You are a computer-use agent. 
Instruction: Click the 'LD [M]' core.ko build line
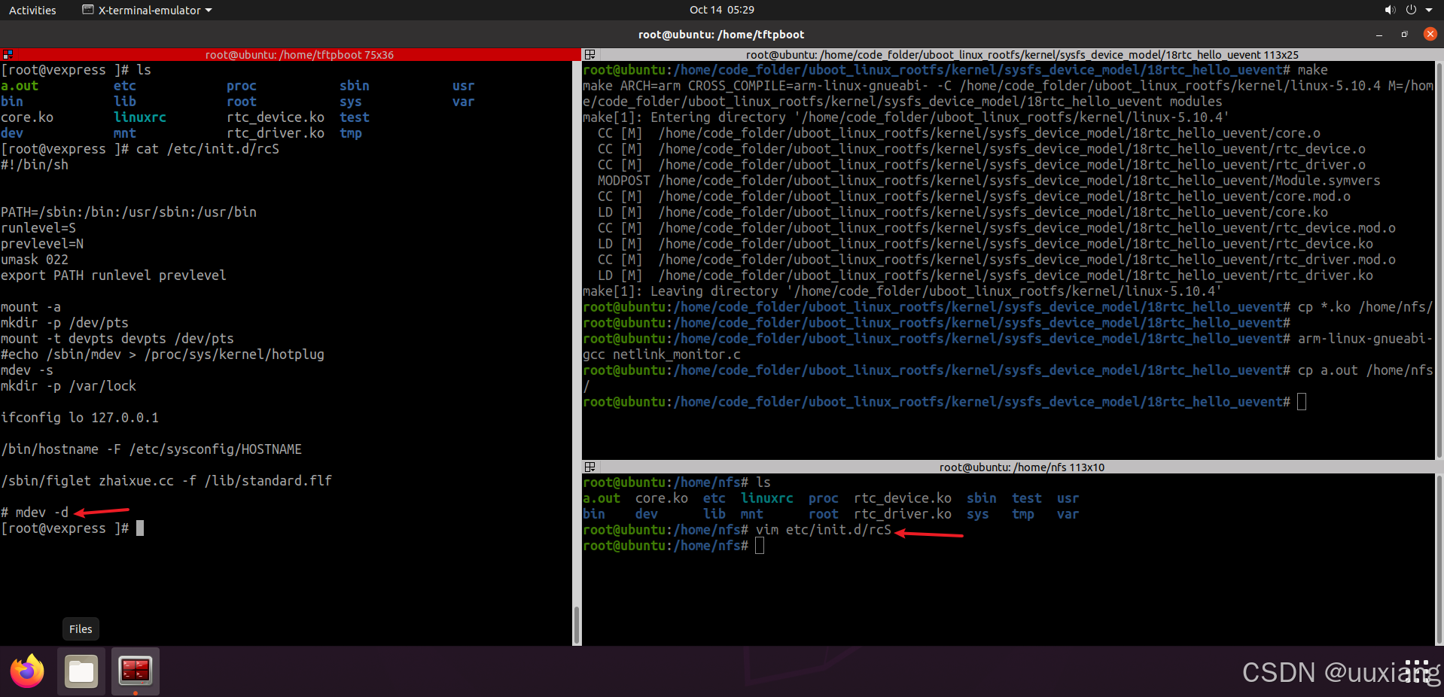963,212
